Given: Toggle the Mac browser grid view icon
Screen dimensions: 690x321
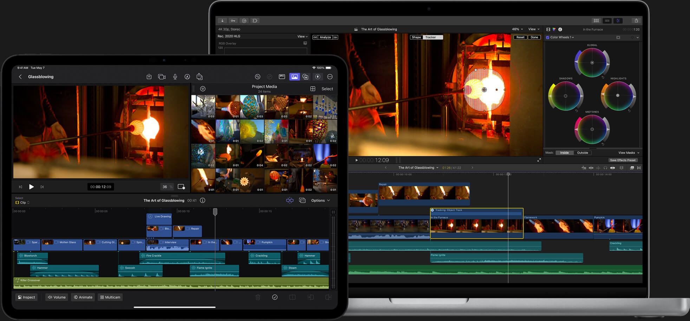Looking at the screenshot, I should pos(596,21).
